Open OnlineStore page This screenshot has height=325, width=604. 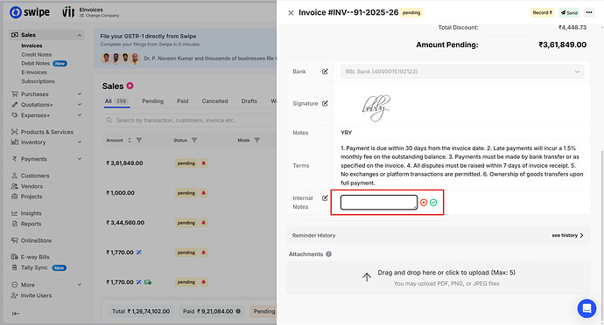36,241
